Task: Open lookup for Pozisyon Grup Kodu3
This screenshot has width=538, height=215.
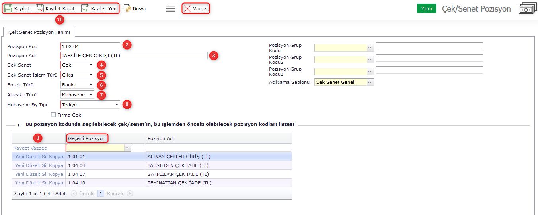Action: [x=370, y=71]
